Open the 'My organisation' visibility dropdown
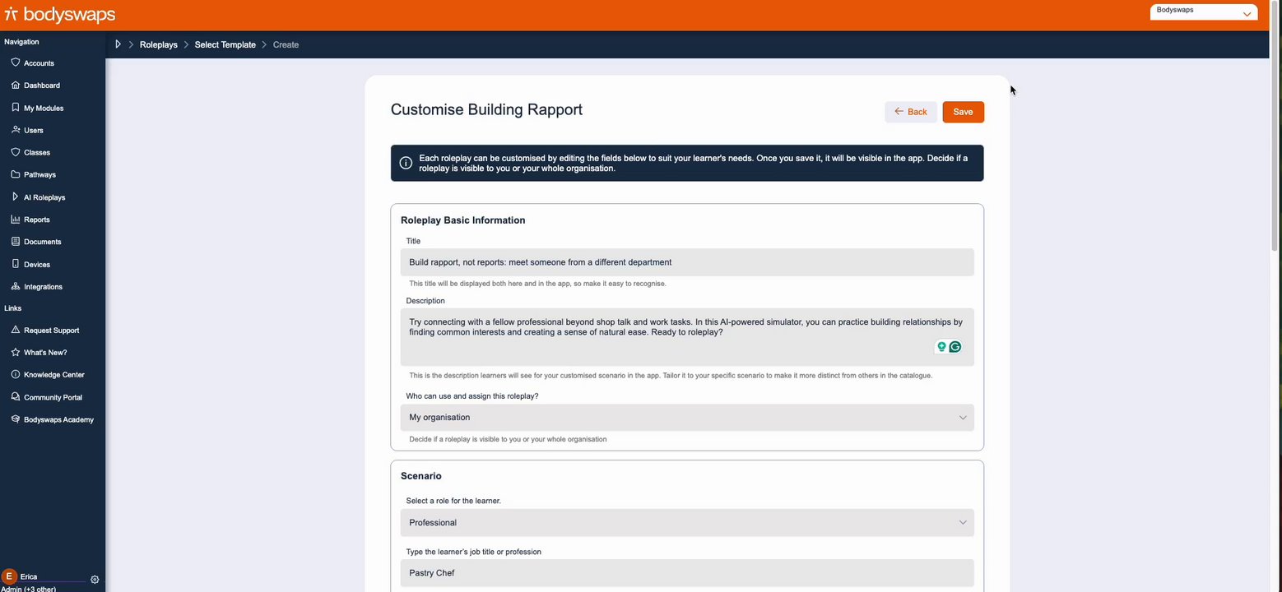 tap(687, 418)
